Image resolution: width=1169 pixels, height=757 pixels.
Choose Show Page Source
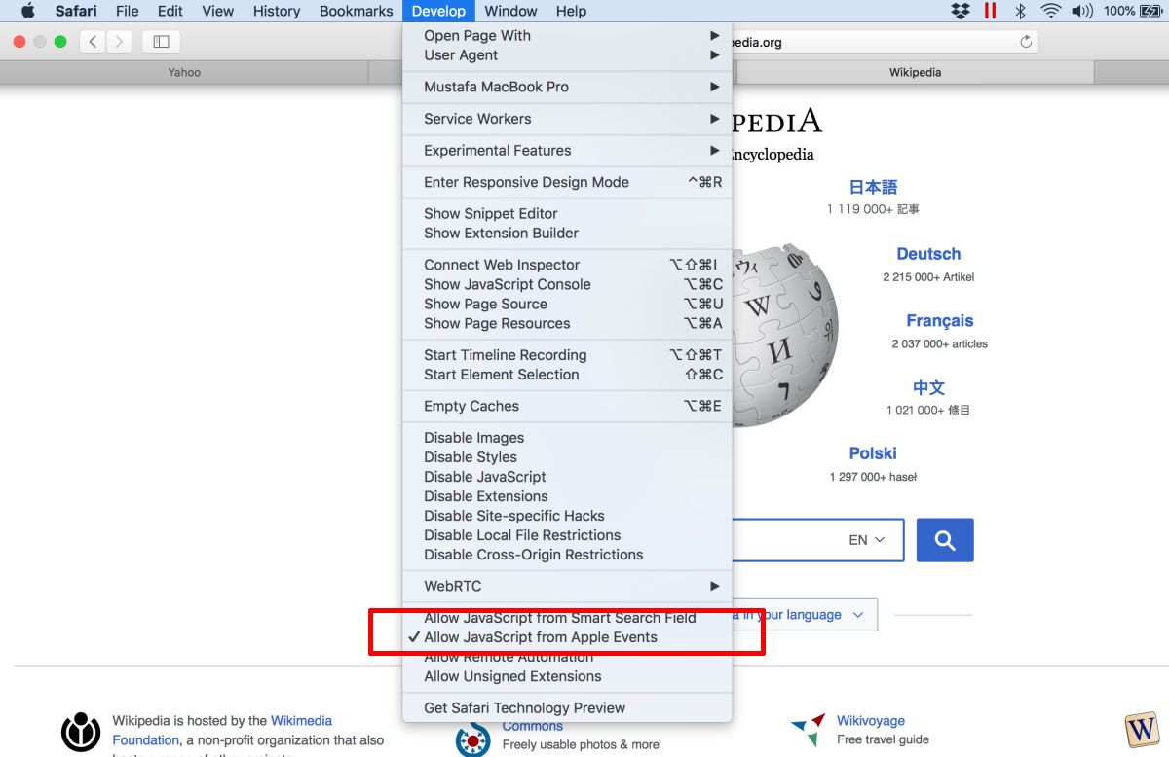[x=567, y=304]
